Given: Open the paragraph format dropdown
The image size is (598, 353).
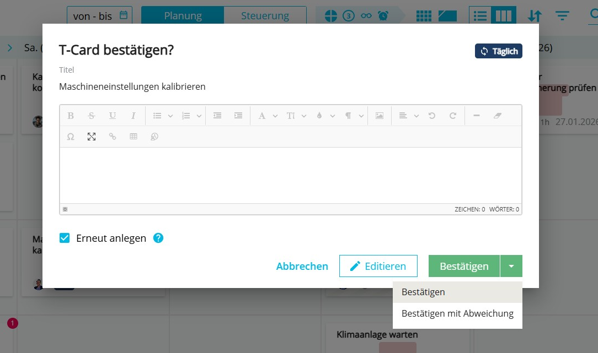Looking at the screenshot, I should 354,116.
